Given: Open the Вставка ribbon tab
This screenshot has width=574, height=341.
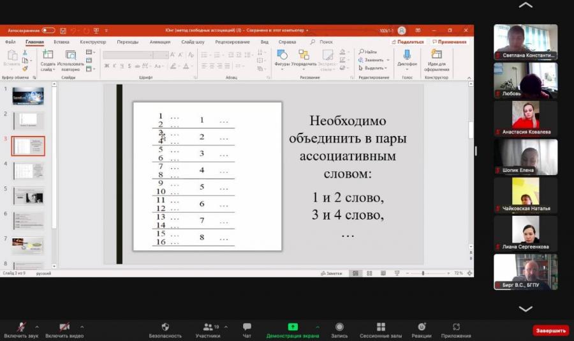Looking at the screenshot, I should 61,42.
